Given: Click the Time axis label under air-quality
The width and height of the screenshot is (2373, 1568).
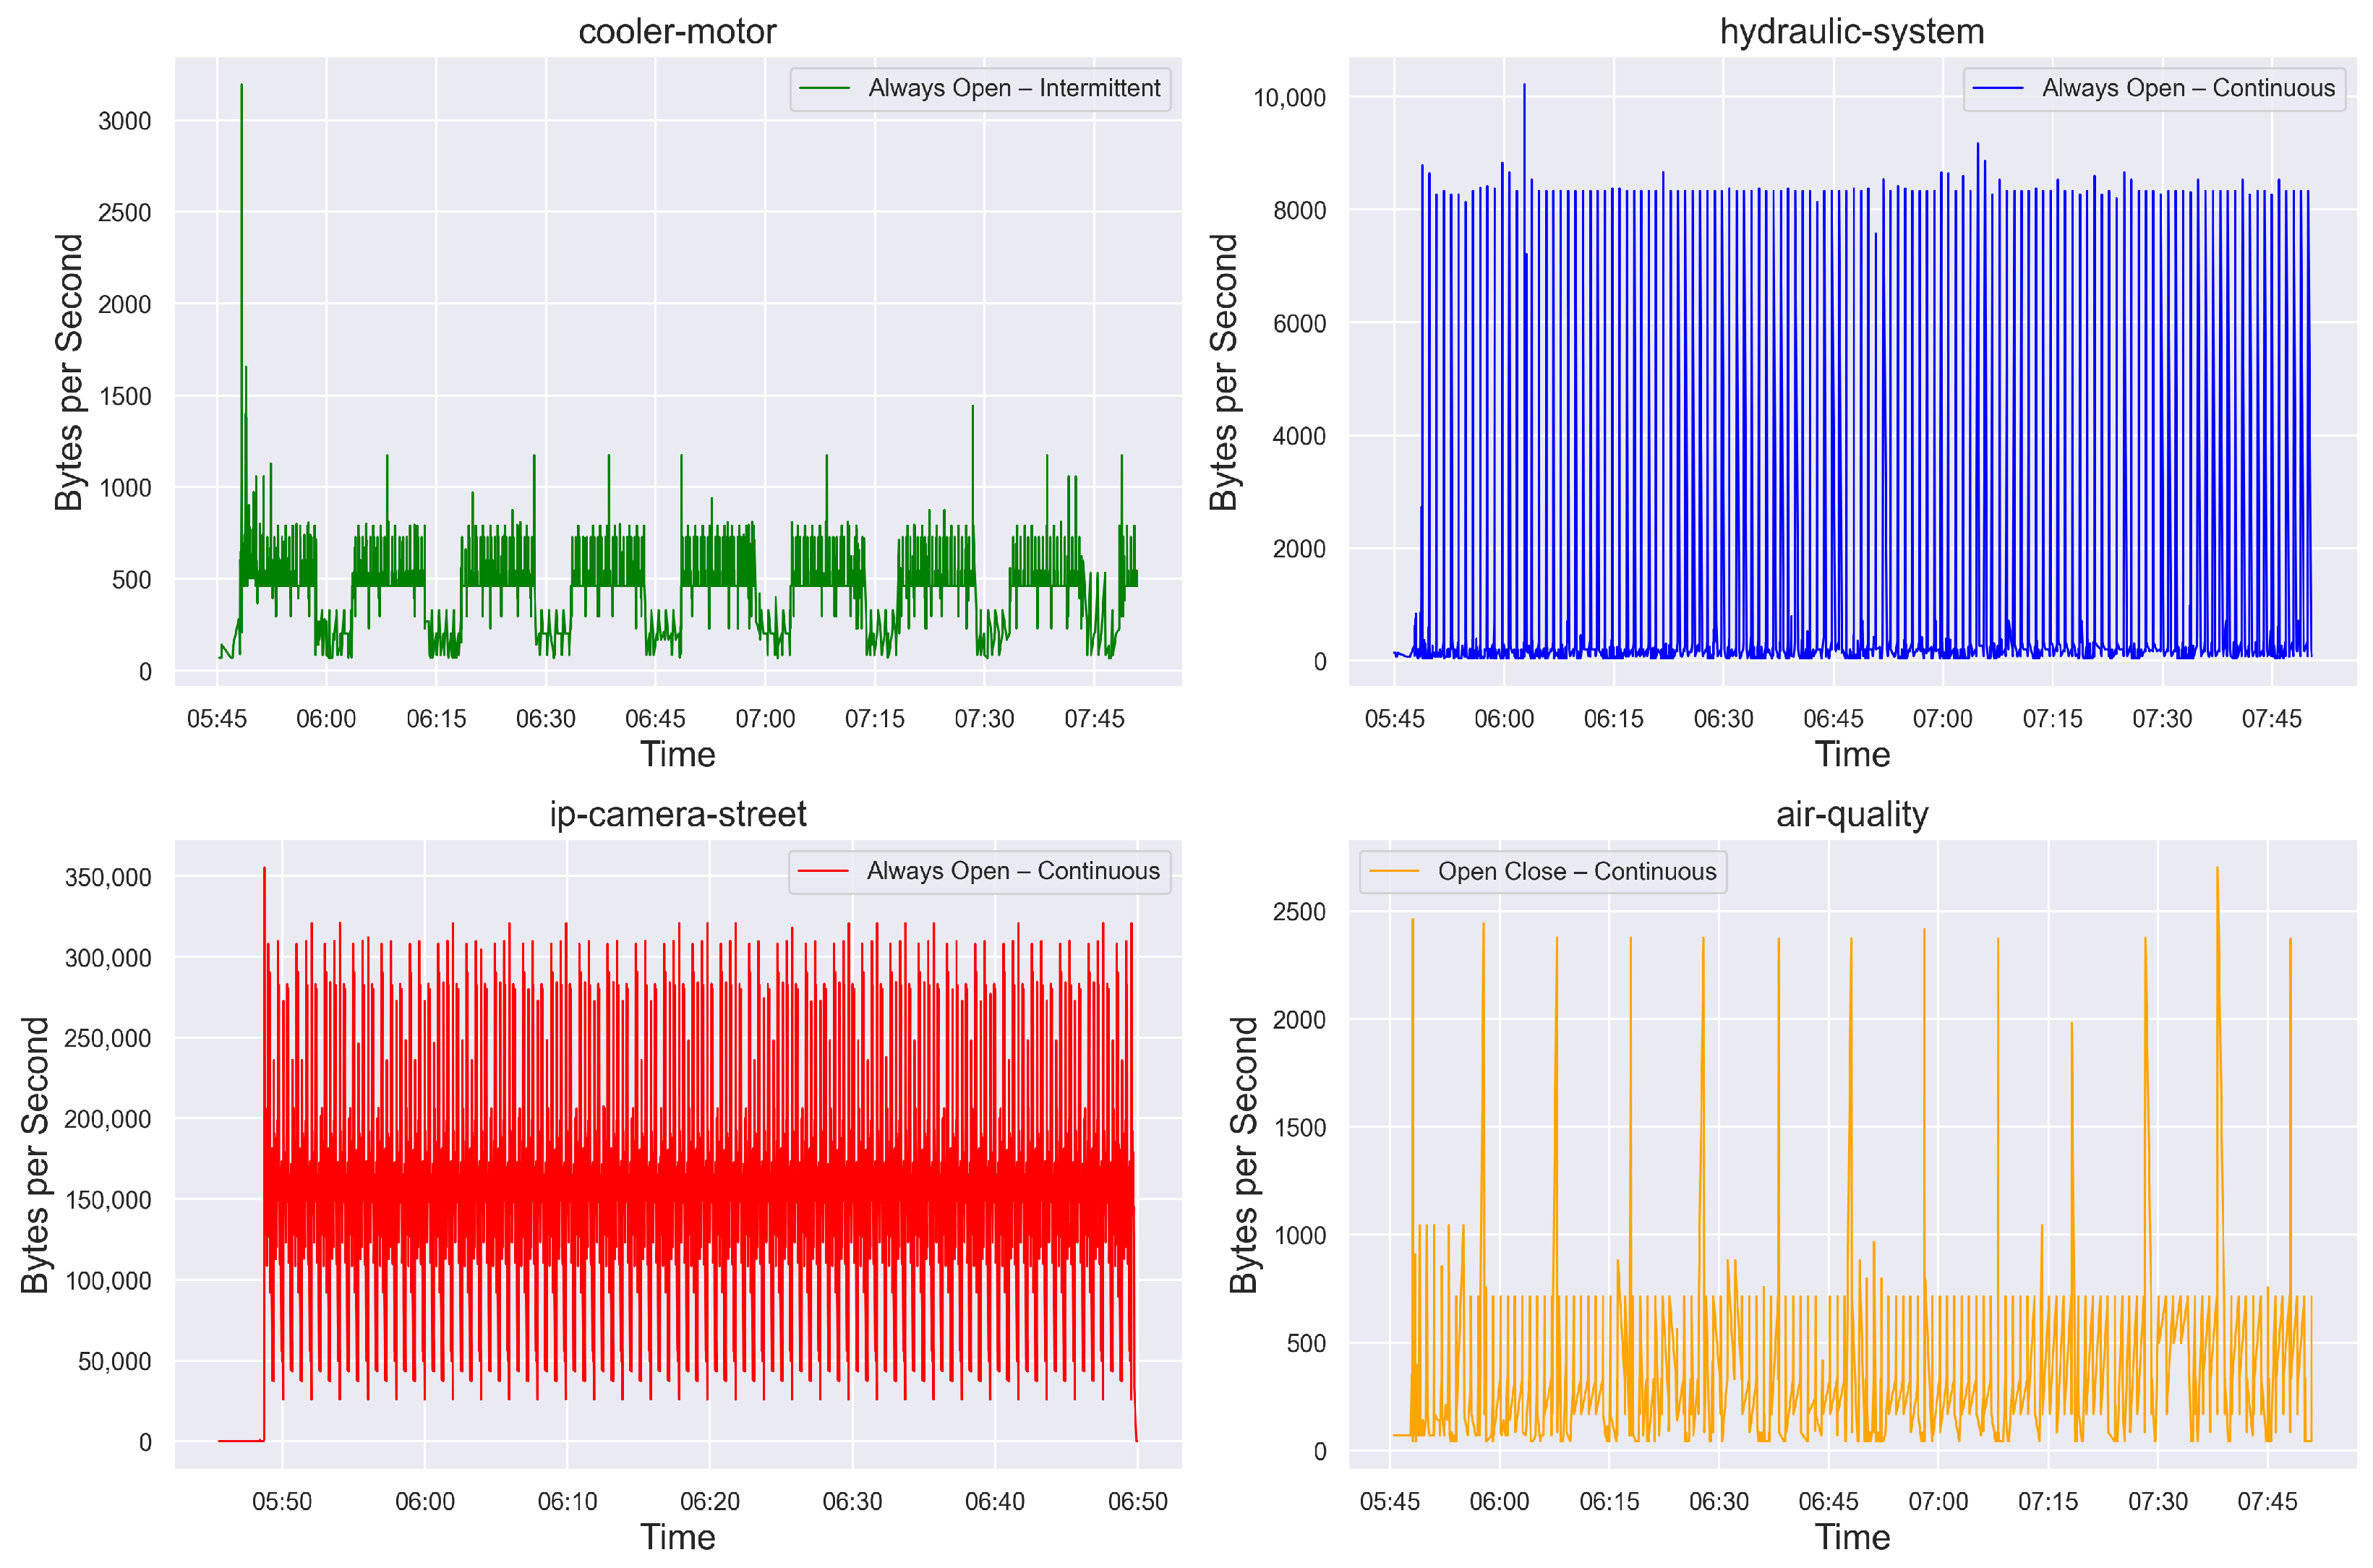Looking at the screenshot, I should [1852, 1537].
